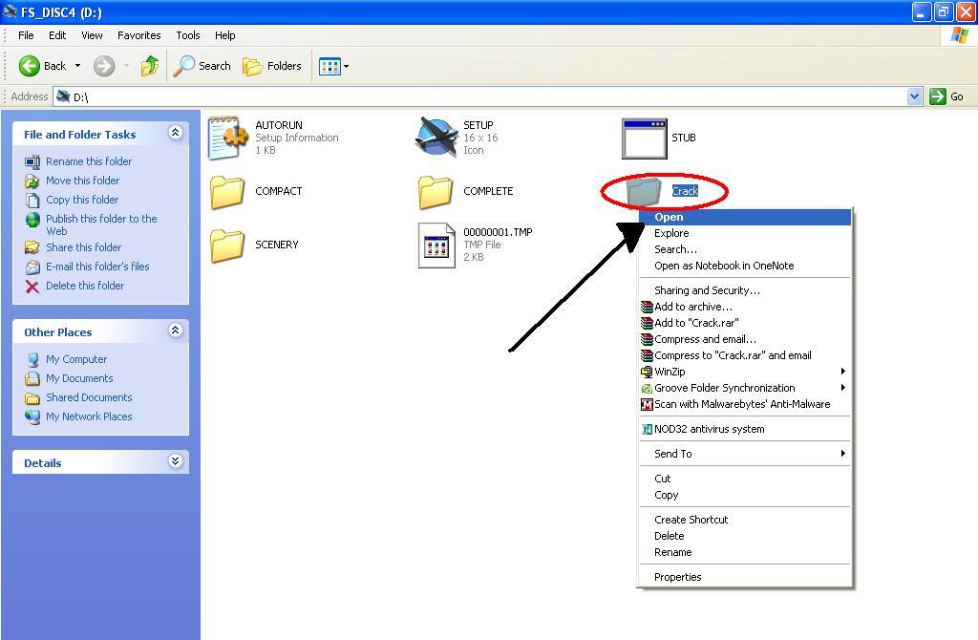Select the 00000001.TMP file

pyautogui.click(x=436, y=245)
